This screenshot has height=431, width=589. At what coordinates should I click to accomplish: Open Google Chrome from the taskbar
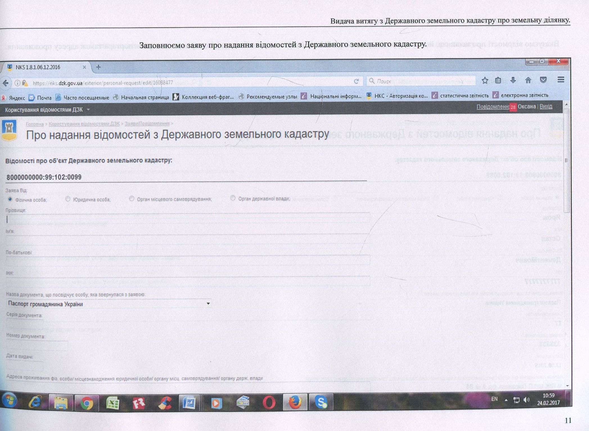click(x=87, y=403)
